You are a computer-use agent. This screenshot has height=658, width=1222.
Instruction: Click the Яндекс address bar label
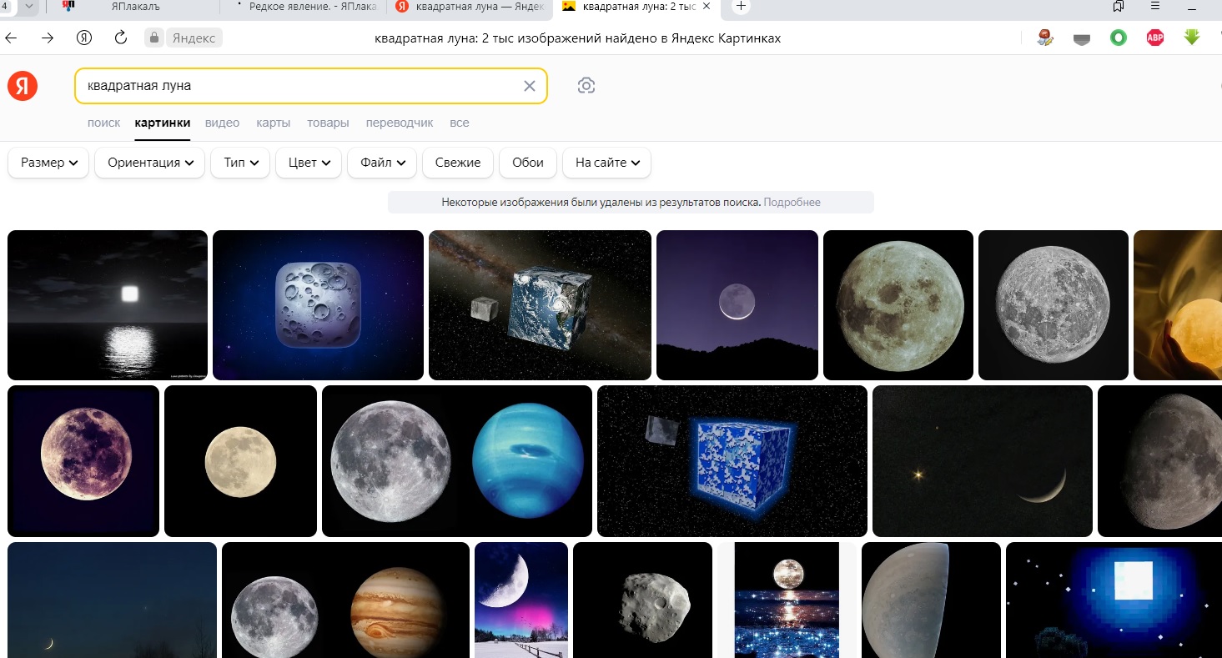194,38
